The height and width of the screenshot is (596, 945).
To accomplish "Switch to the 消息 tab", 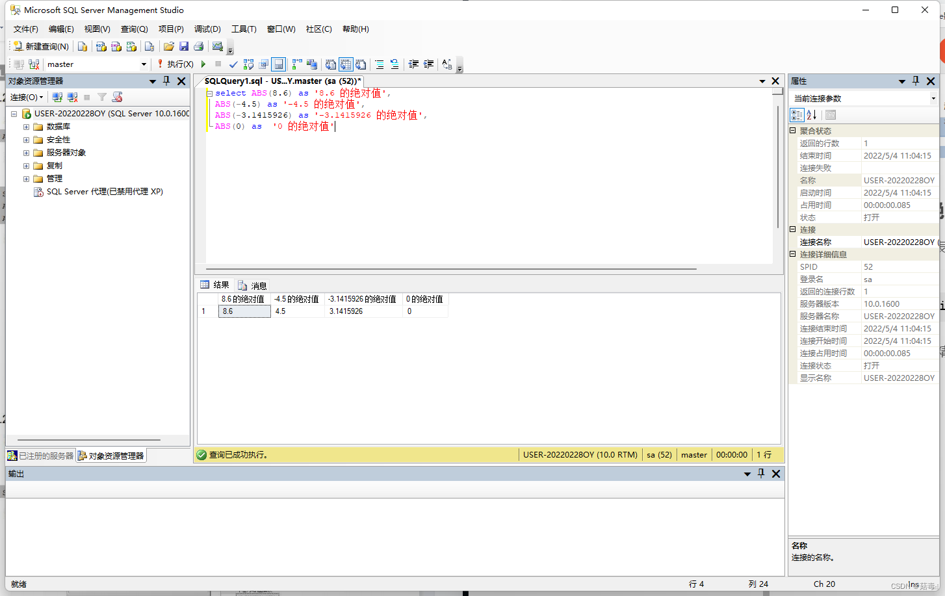I will pyautogui.click(x=252, y=285).
